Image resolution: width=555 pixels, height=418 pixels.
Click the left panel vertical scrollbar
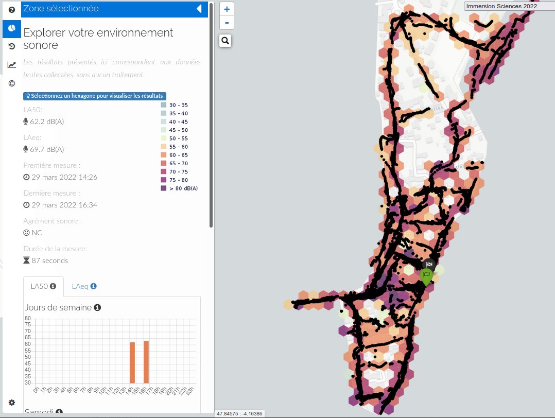[x=211, y=115]
